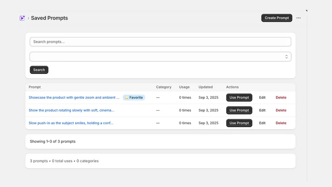The height and width of the screenshot is (187, 332).
Task: Click the Actions column header
Action: pyautogui.click(x=232, y=87)
